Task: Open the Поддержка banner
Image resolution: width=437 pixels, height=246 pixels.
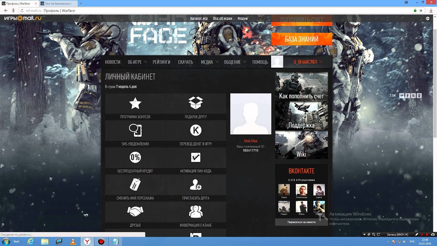Action: 301,115
